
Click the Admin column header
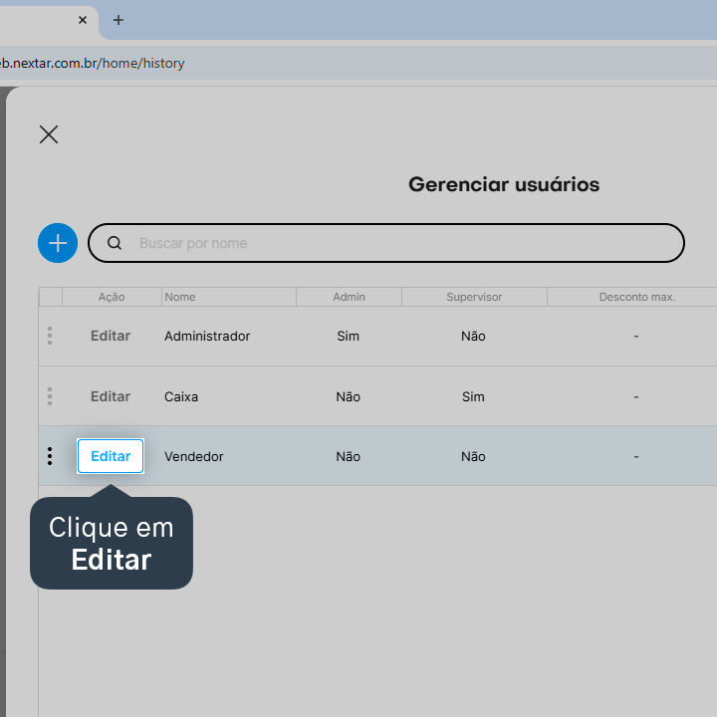coord(349,297)
